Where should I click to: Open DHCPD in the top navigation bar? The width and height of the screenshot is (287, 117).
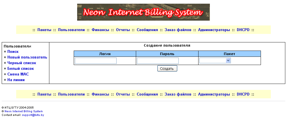click(243, 30)
